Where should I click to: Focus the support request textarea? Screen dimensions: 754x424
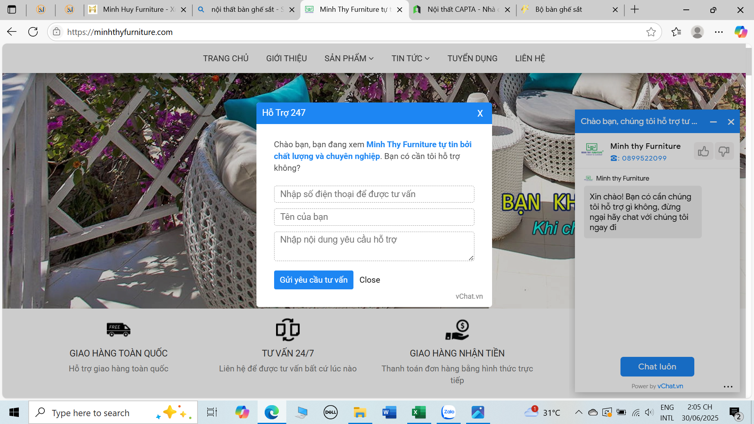tap(374, 246)
